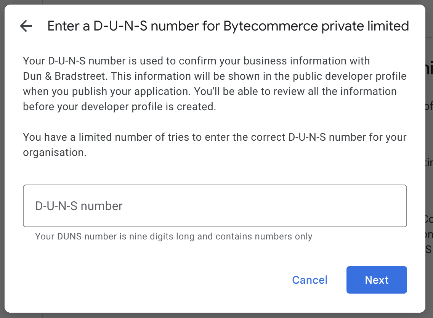Click "Bytecommerce private limited" in the heading

pyautogui.click(x=316, y=26)
